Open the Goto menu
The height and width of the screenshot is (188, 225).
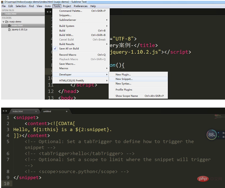[x=48, y=6]
